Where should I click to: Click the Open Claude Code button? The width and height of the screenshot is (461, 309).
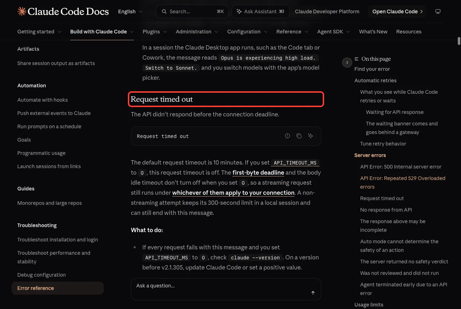click(x=397, y=11)
